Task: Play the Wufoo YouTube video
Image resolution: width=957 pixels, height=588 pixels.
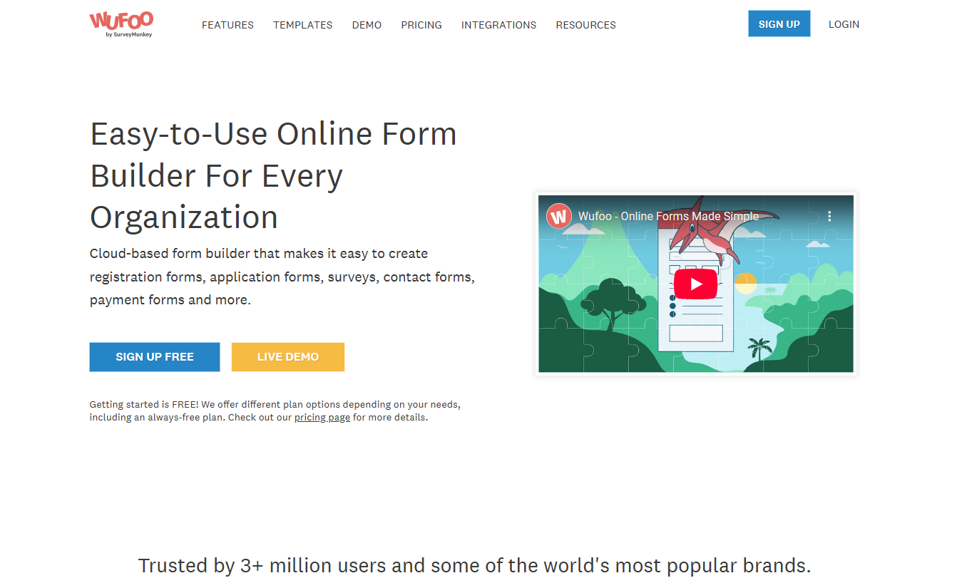Action: [695, 284]
